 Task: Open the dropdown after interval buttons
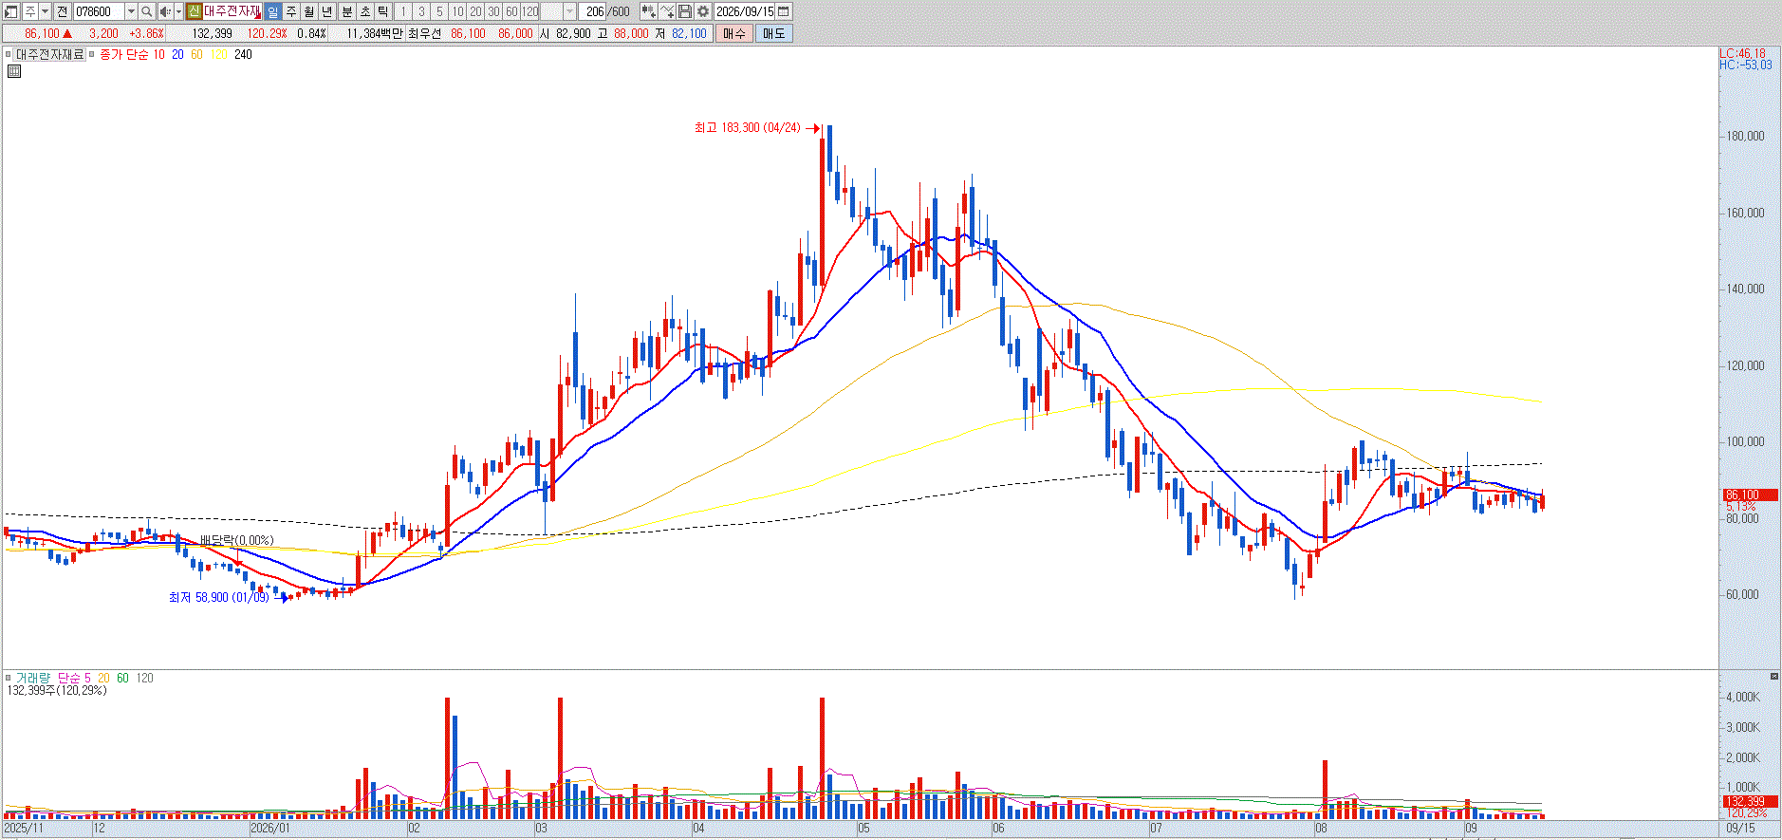click(x=569, y=11)
